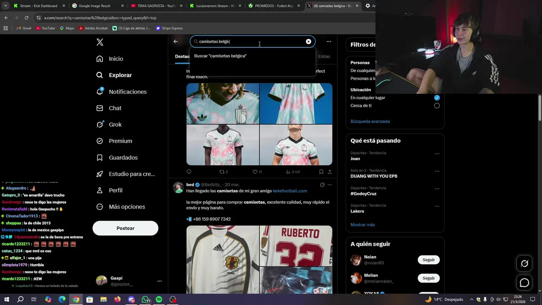Open the #GodoyCruz trend
542x305 pixels.
click(x=363, y=194)
